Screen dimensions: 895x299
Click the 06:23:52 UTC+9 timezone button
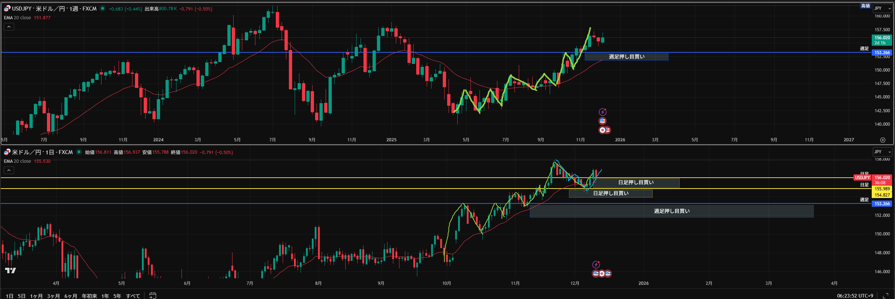pyautogui.click(x=855, y=296)
